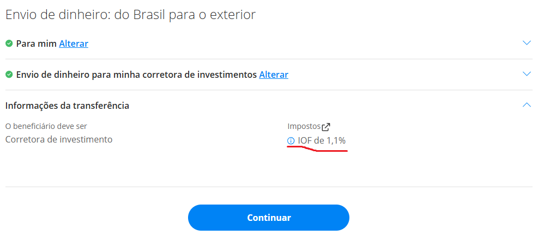Select the Para mim step label
544x241 pixels.
click(37, 44)
